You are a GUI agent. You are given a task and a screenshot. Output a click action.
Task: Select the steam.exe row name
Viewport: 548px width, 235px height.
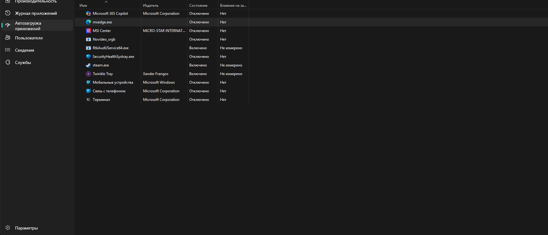coord(101,65)
